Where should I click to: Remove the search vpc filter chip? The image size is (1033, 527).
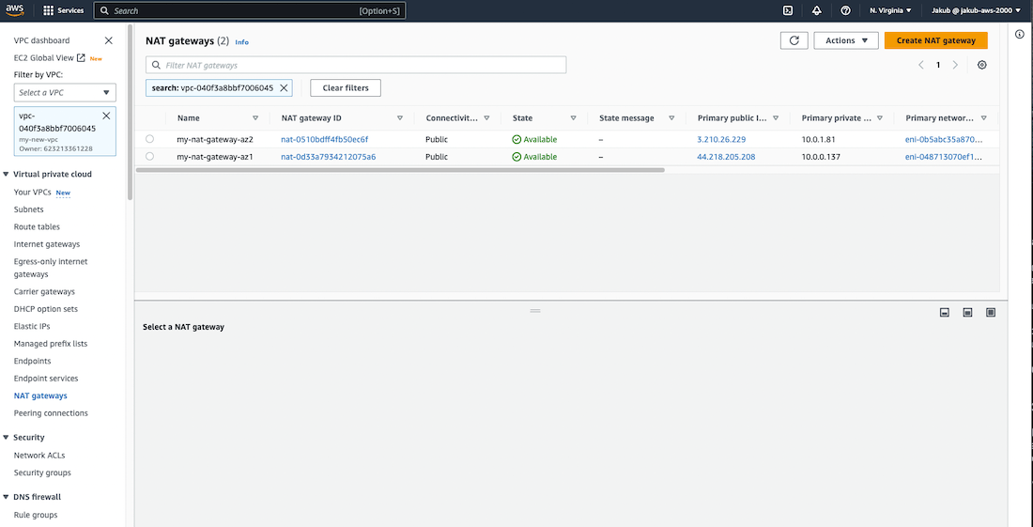pyautogui.click(x=285, y=87)
